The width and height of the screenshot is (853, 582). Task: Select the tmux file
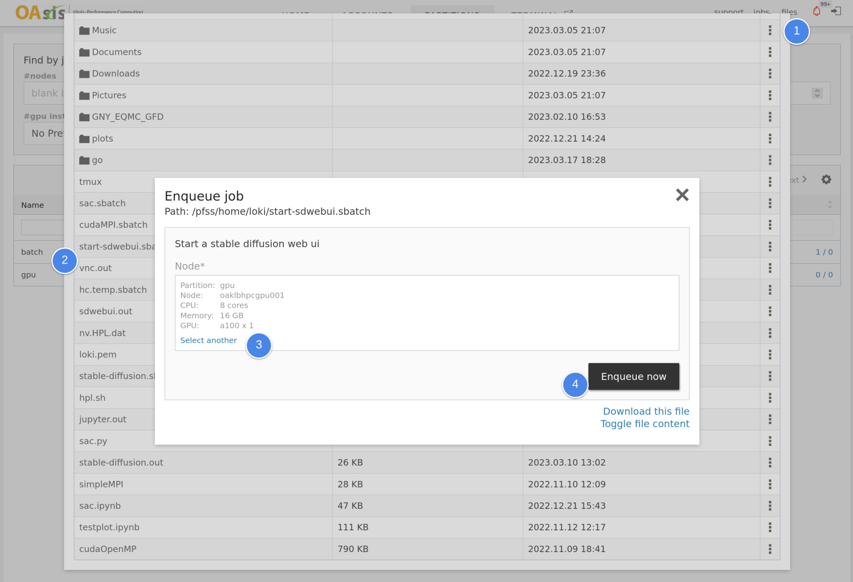tap(90, 181)
